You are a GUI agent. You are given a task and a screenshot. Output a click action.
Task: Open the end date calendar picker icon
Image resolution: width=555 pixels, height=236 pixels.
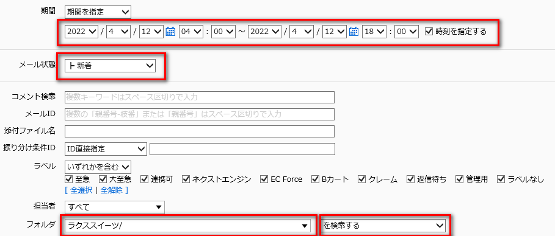click(354, 32)
